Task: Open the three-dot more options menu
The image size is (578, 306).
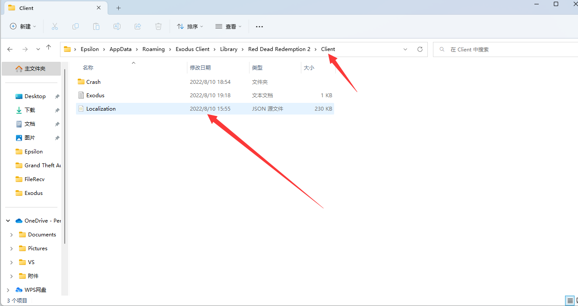Action: pyautogui.click(x=259, y=26)
